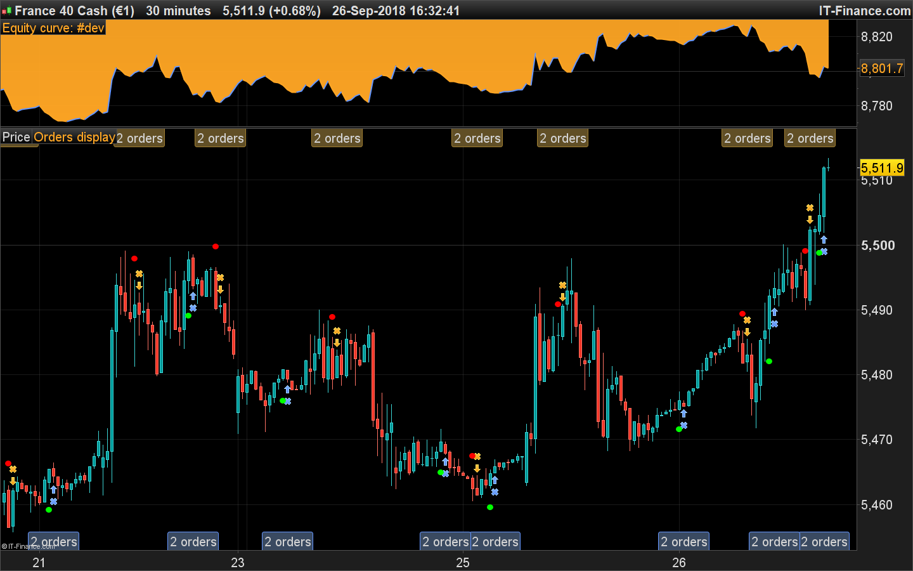Click the leftmost red dot order marker
The image size is (913, 571).
point(8,464)
